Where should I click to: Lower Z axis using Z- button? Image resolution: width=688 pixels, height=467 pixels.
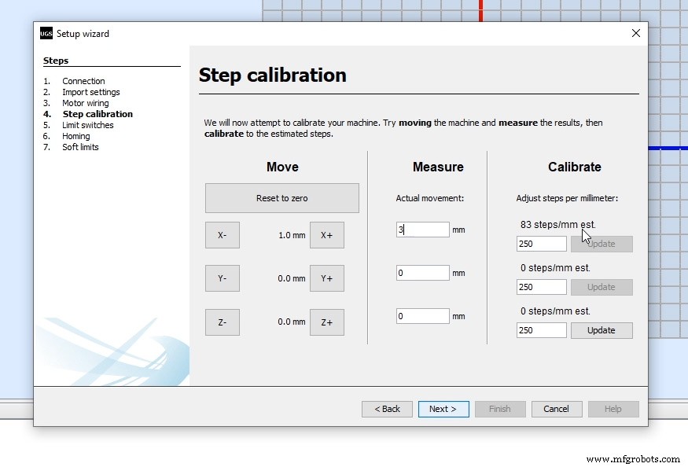pyautogui.click(x=223, y=322)
